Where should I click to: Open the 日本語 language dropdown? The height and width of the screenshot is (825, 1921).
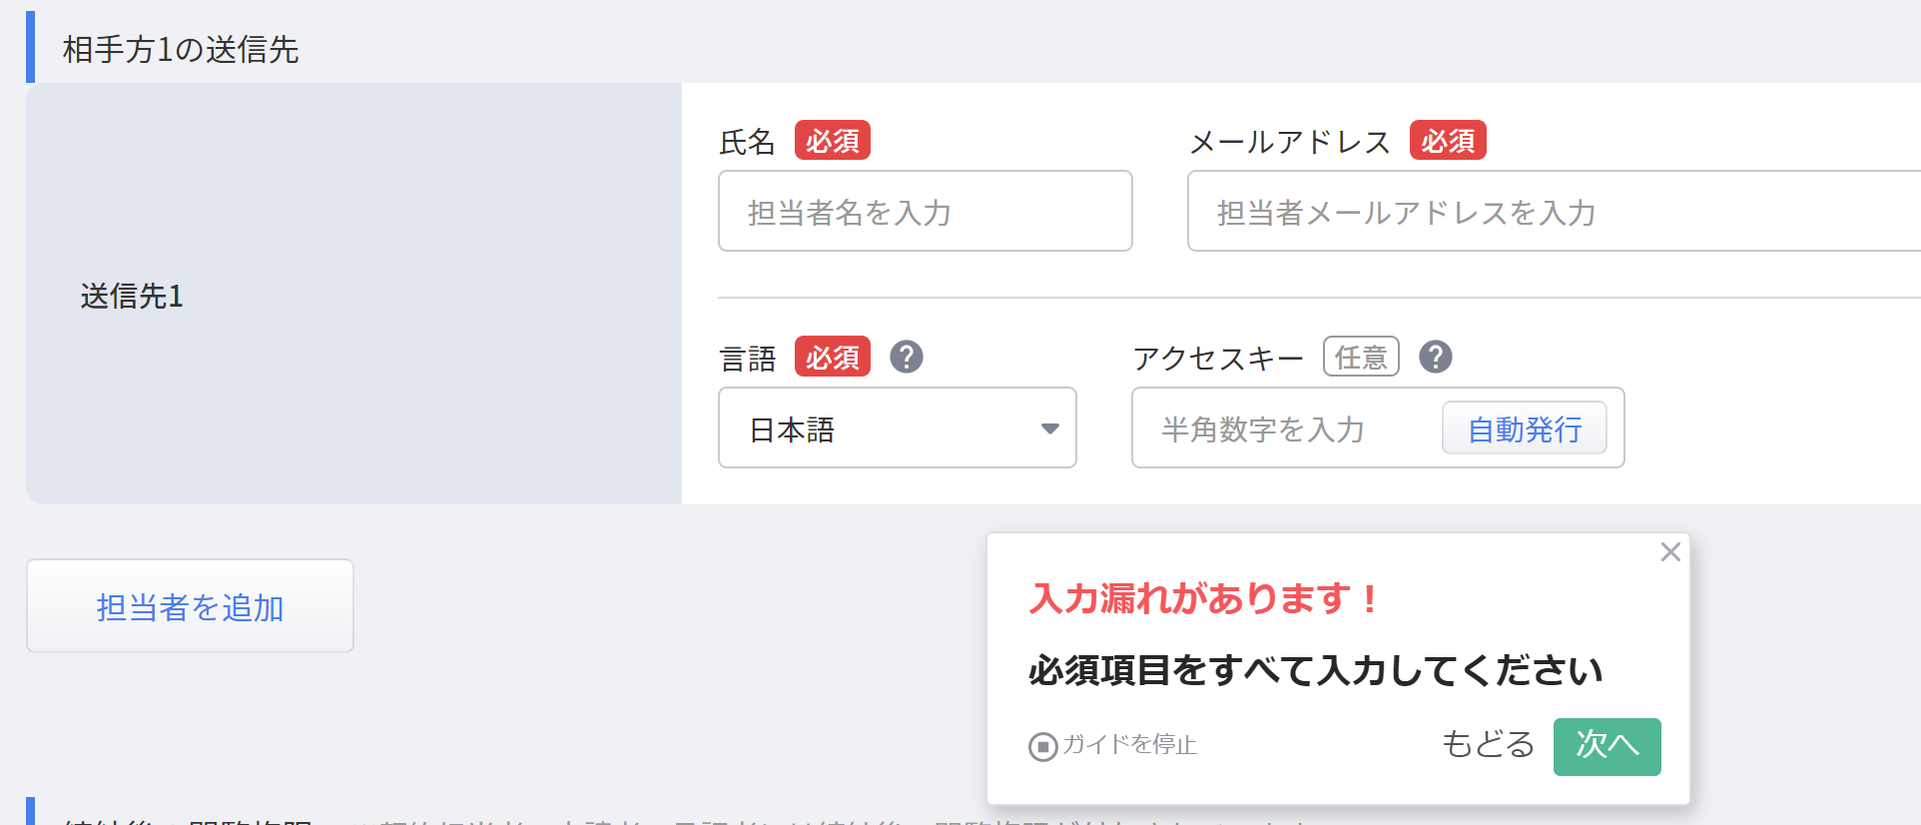click(897, 428)
